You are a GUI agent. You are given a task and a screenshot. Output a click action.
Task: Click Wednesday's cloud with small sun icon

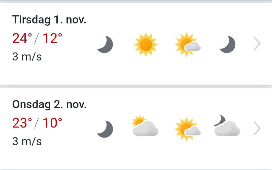[x=145, y=126]
